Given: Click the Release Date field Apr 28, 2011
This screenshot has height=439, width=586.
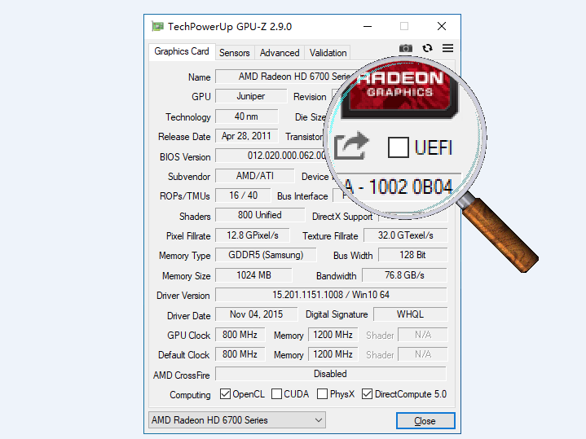Looking at the screenshot, I should click(247, 136).
